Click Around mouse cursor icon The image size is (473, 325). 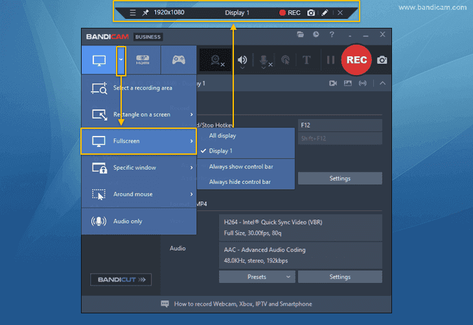pyautogui.click(x=99, y=194)
